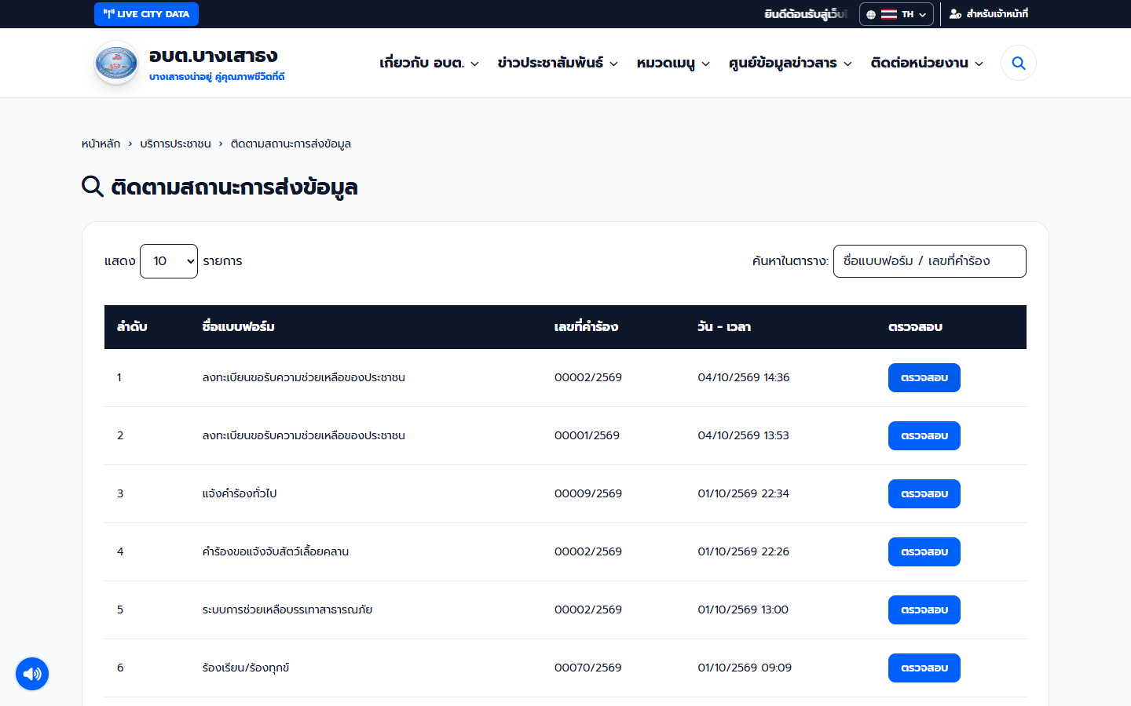Viewport: 1131px width, 706px height.
Task: Open the TH language selector
Action: point(896,14)
